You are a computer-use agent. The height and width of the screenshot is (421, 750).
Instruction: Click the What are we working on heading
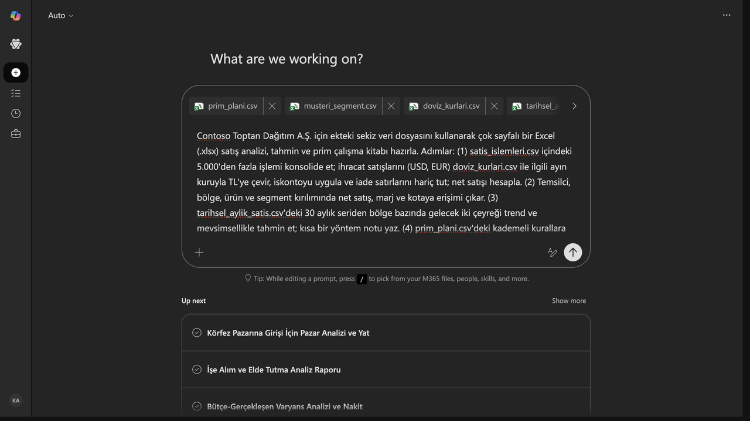click(x=287, y=59)
